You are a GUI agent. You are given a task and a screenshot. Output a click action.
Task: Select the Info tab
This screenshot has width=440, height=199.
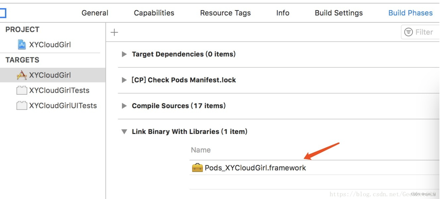pos(283,13)
